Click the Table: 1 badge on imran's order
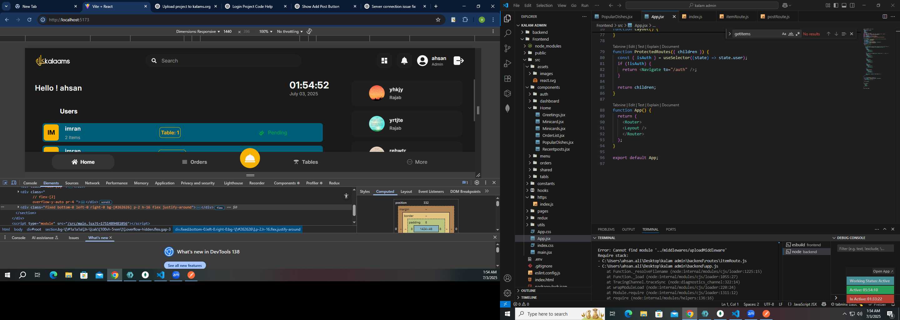This screenshot has width=900, height=320. [170, 133]
